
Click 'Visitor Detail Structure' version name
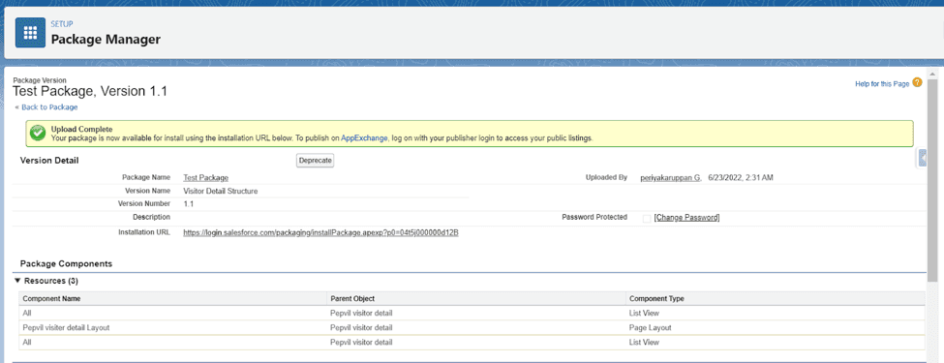[221, 191]
